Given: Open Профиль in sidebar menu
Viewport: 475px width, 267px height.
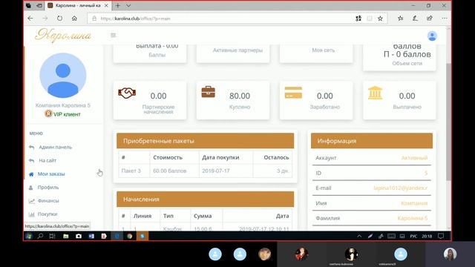Looking at the screenshot, I should click(47, 188).
